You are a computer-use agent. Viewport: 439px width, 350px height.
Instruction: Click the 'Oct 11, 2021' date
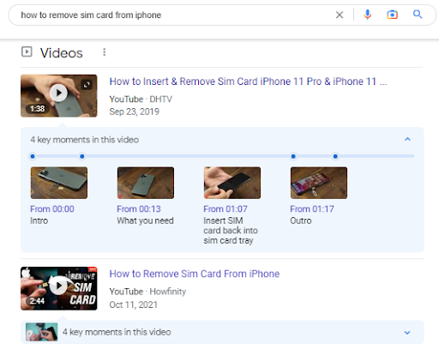tap(133, 305)
